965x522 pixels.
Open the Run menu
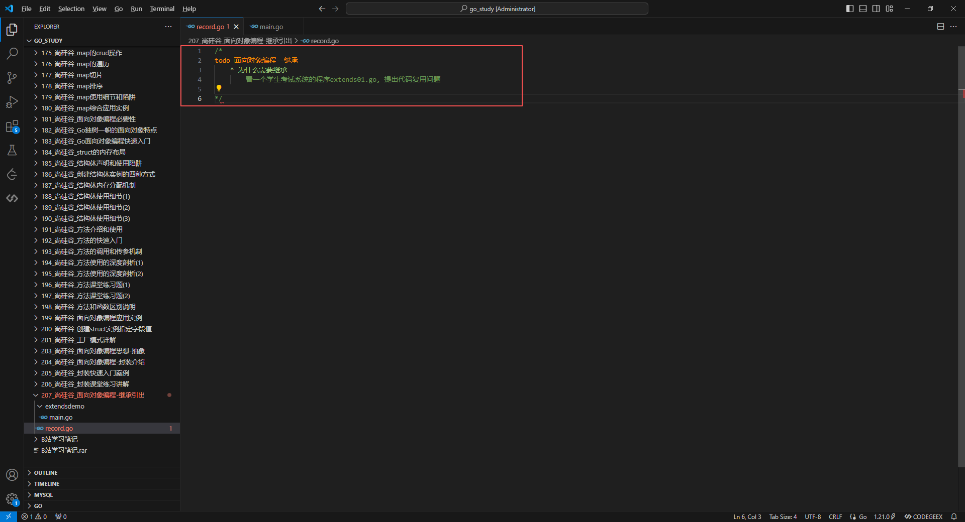coord(136,9)
